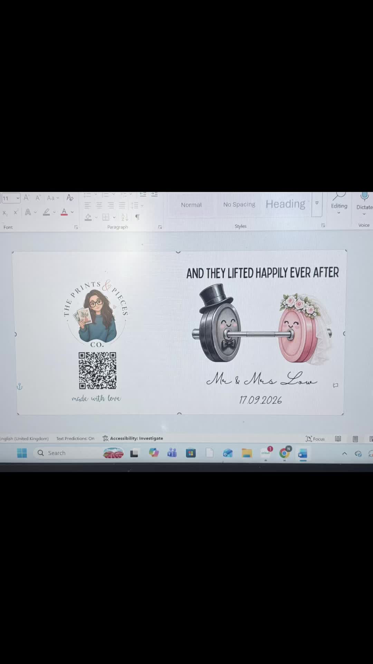Image resolution: width=373 pixels, height=664 pixels.
Task: Clear all formatting with the eraser icon
Action: [70, 197]
